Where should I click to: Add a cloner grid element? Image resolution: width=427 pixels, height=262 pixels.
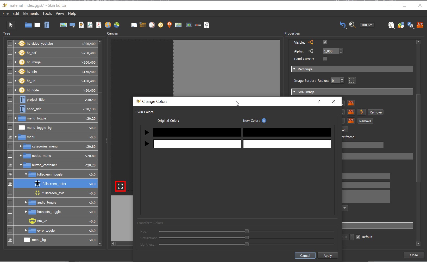(x=143, y=25)
